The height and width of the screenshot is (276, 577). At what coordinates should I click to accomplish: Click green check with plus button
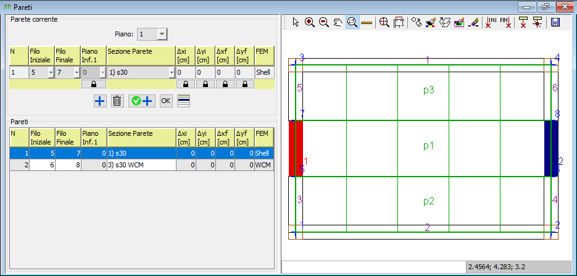click(x=142, y=101)
